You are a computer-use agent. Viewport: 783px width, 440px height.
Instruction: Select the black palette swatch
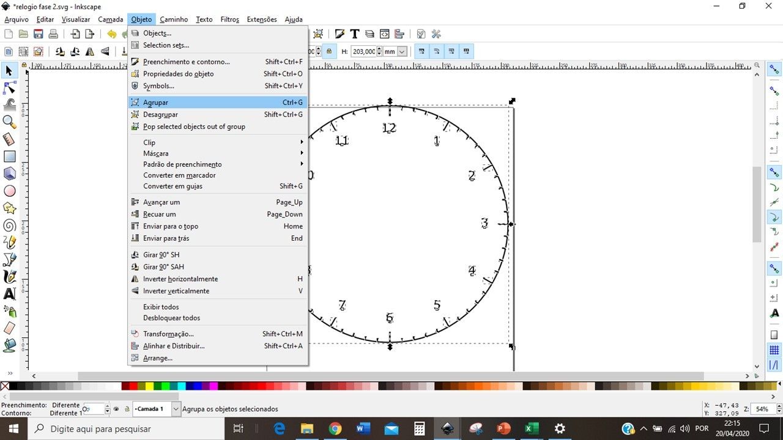[13, 386]
